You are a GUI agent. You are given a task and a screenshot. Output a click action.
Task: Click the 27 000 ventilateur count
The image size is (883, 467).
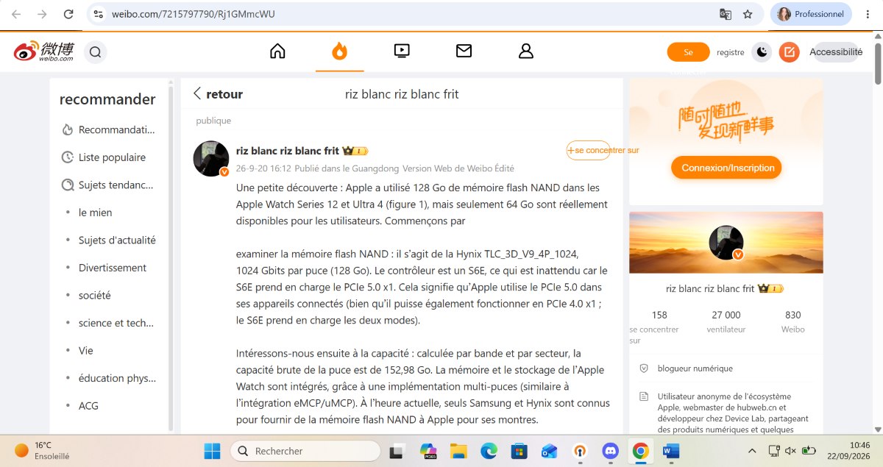726,321
